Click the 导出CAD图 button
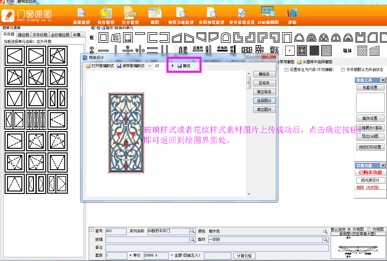Viewport: 387px width, 261px height. click(x=370, y=136)
